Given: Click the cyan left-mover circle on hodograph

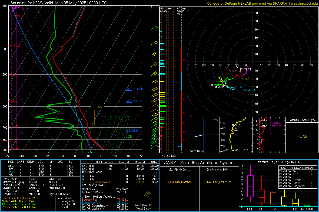Looking at the screenshot, I should tap(241, 87).
